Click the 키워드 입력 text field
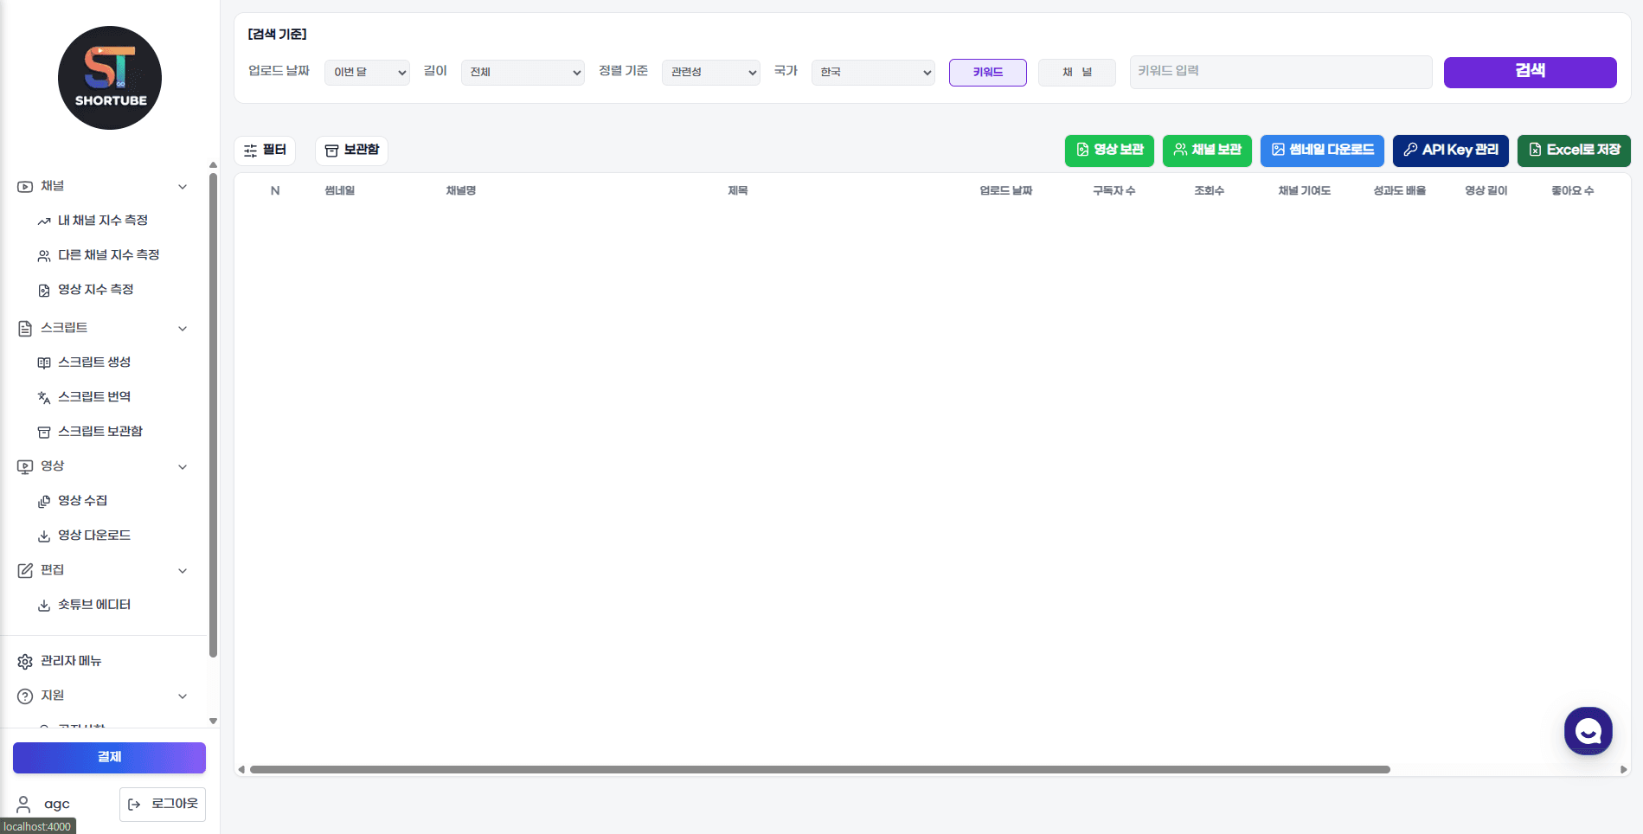Viewport: 1643px width, 834px height. coord(1280,72)
